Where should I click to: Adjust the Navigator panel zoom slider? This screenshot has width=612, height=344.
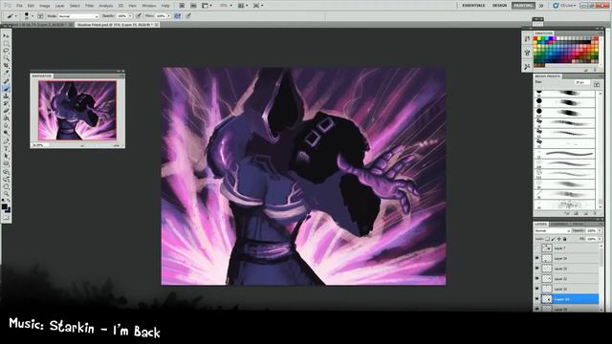[x=82, y=145]
